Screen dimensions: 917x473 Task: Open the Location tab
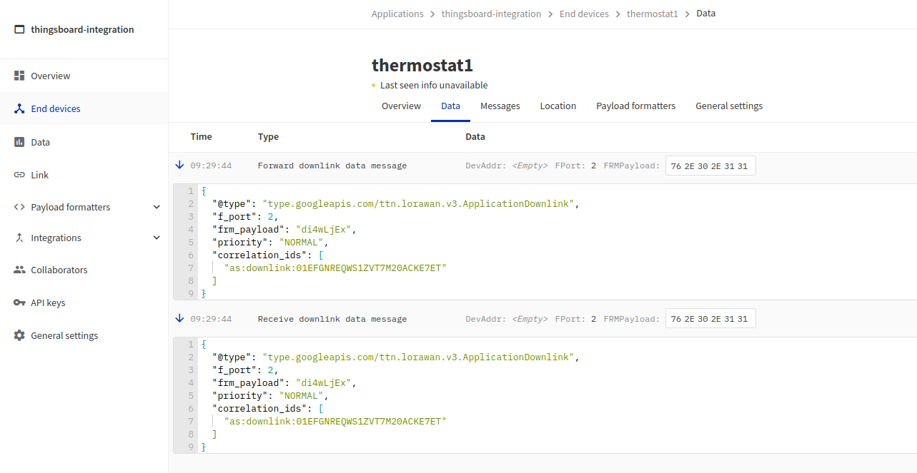click(x=558, y=106)
